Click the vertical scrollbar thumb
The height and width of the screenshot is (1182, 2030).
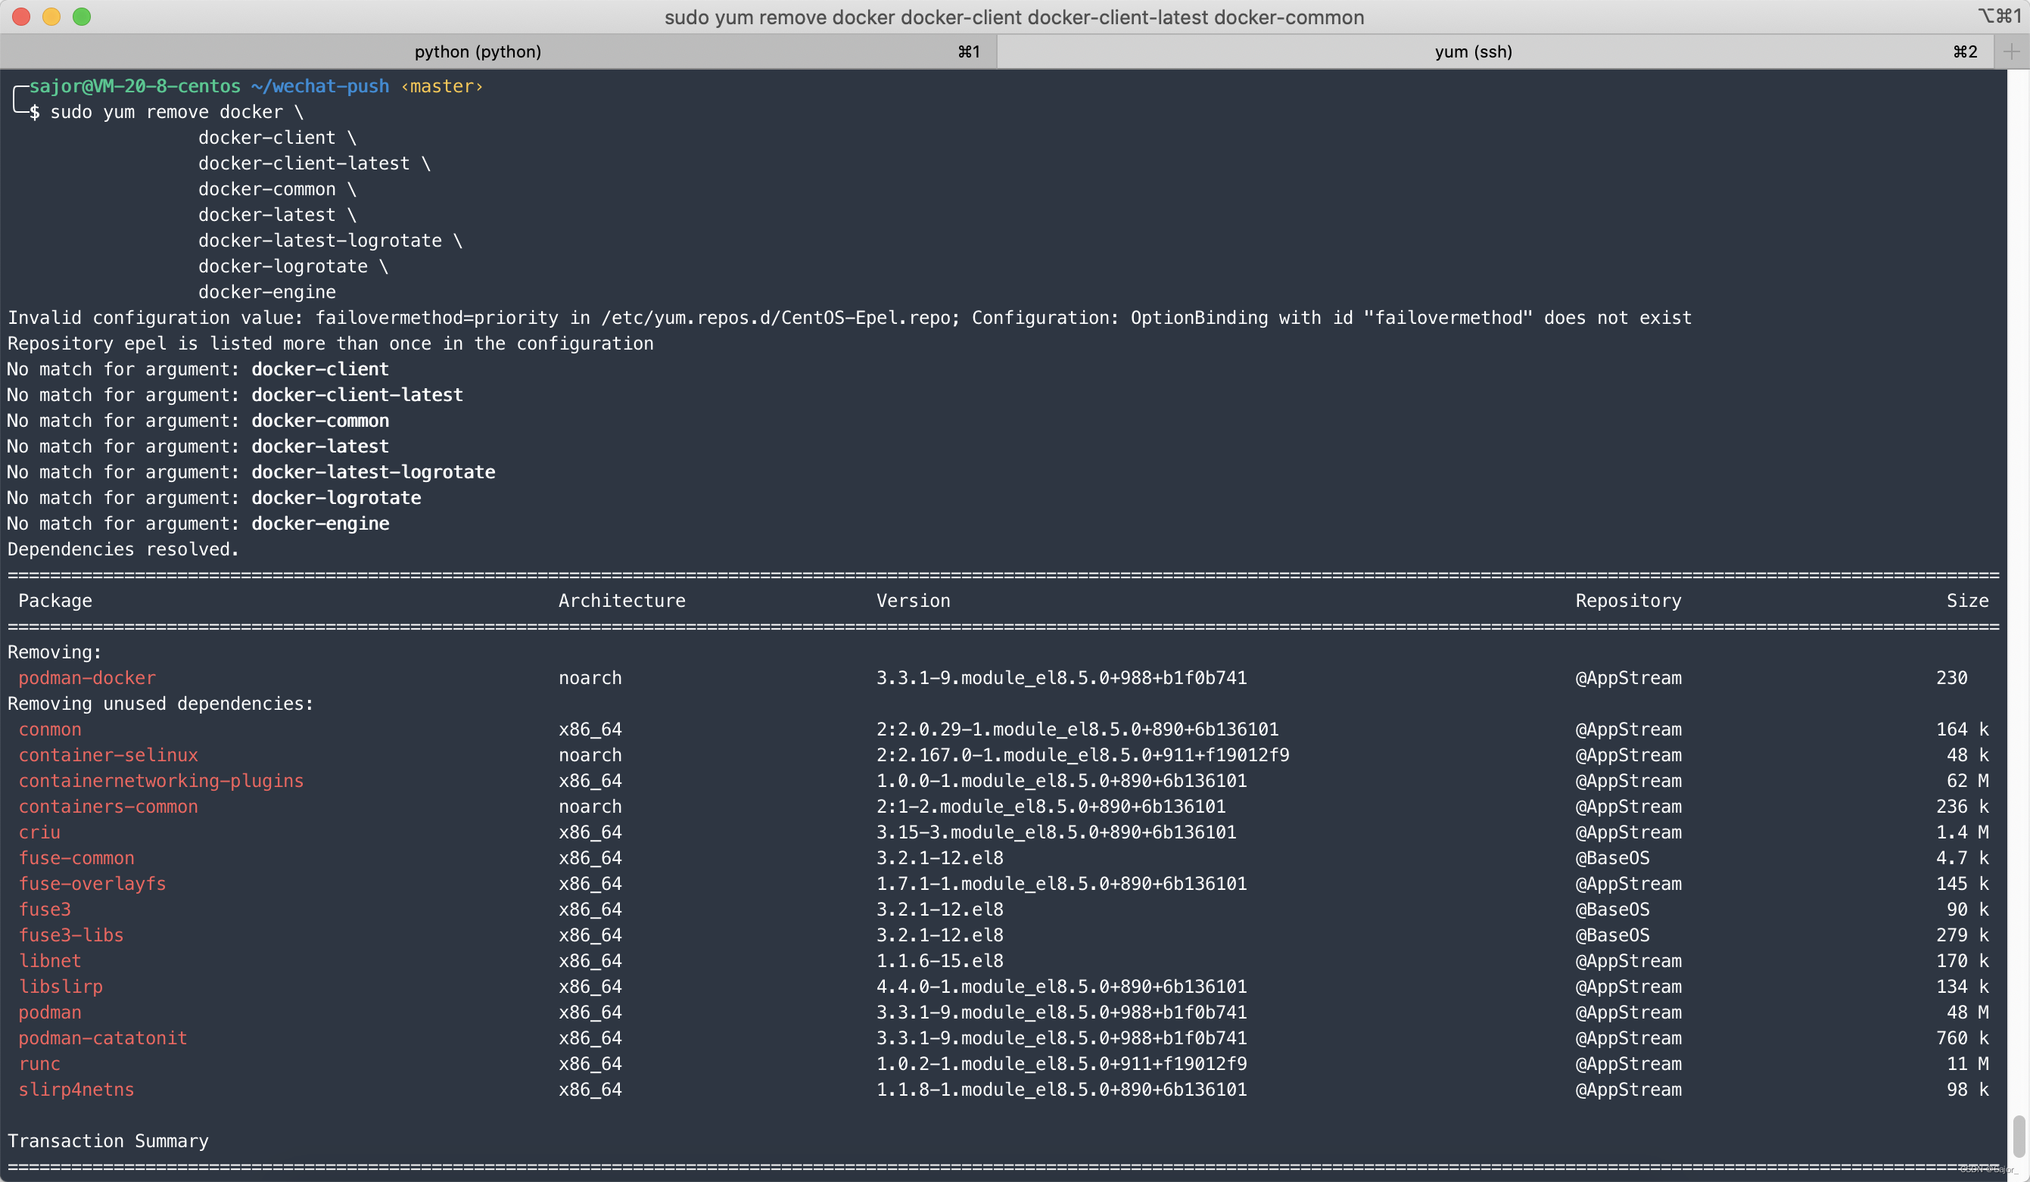tap(2018, 1135)
